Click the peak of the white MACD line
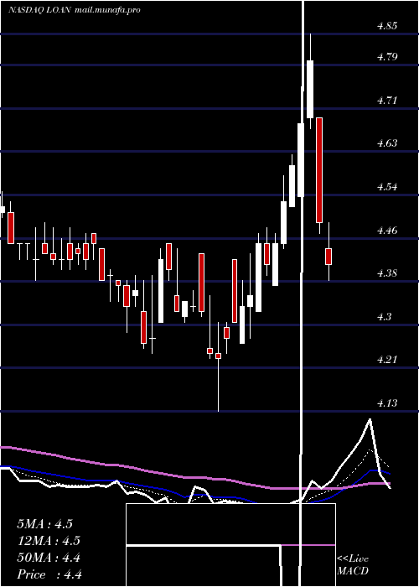419x587 pixels. point(370,419)
